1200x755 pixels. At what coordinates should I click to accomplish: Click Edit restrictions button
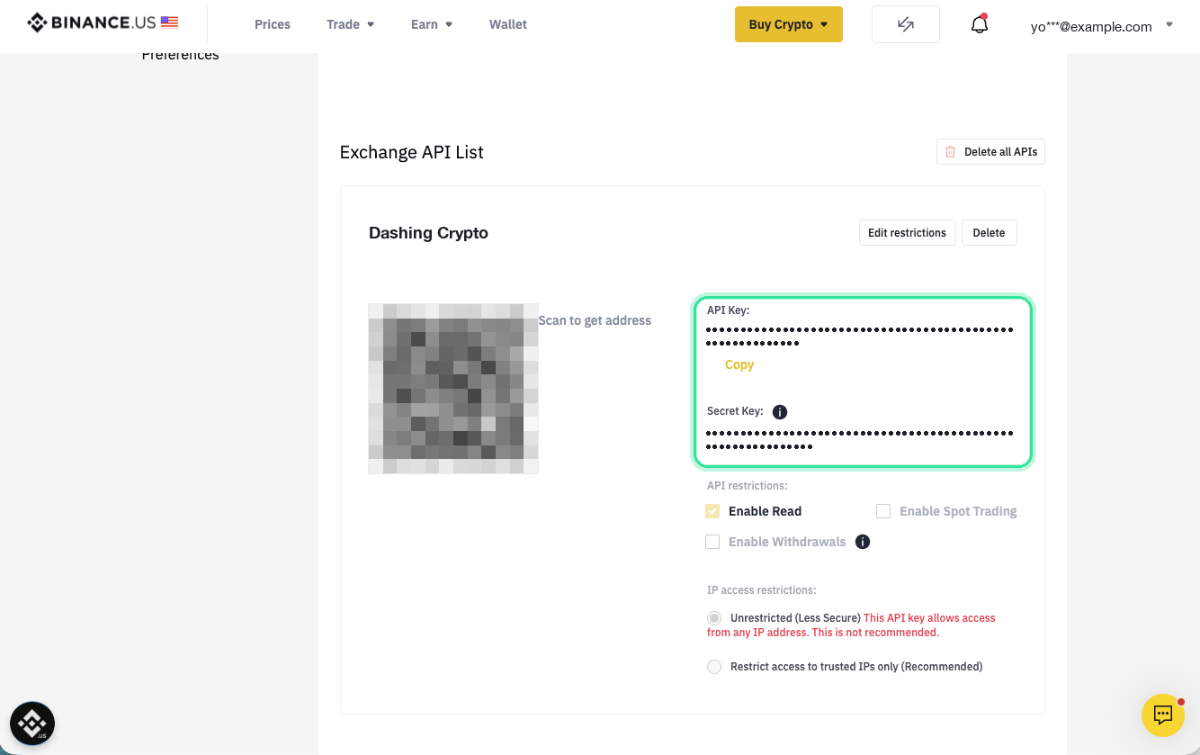coord(907,232)
